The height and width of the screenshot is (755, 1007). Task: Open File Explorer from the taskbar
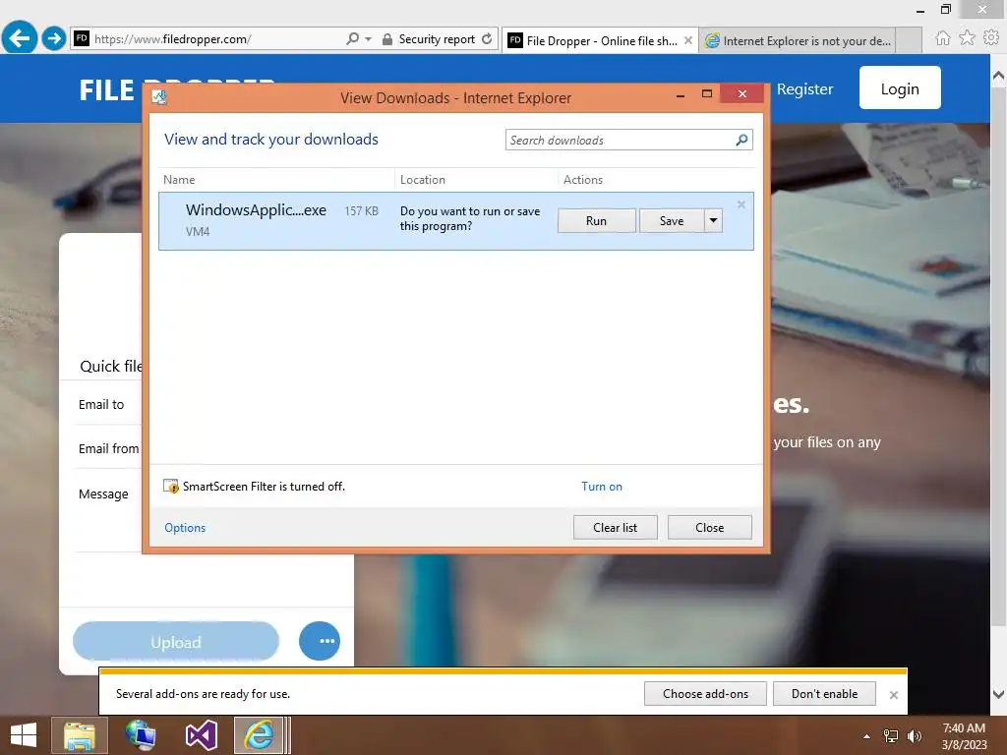(x=80, y=735)
